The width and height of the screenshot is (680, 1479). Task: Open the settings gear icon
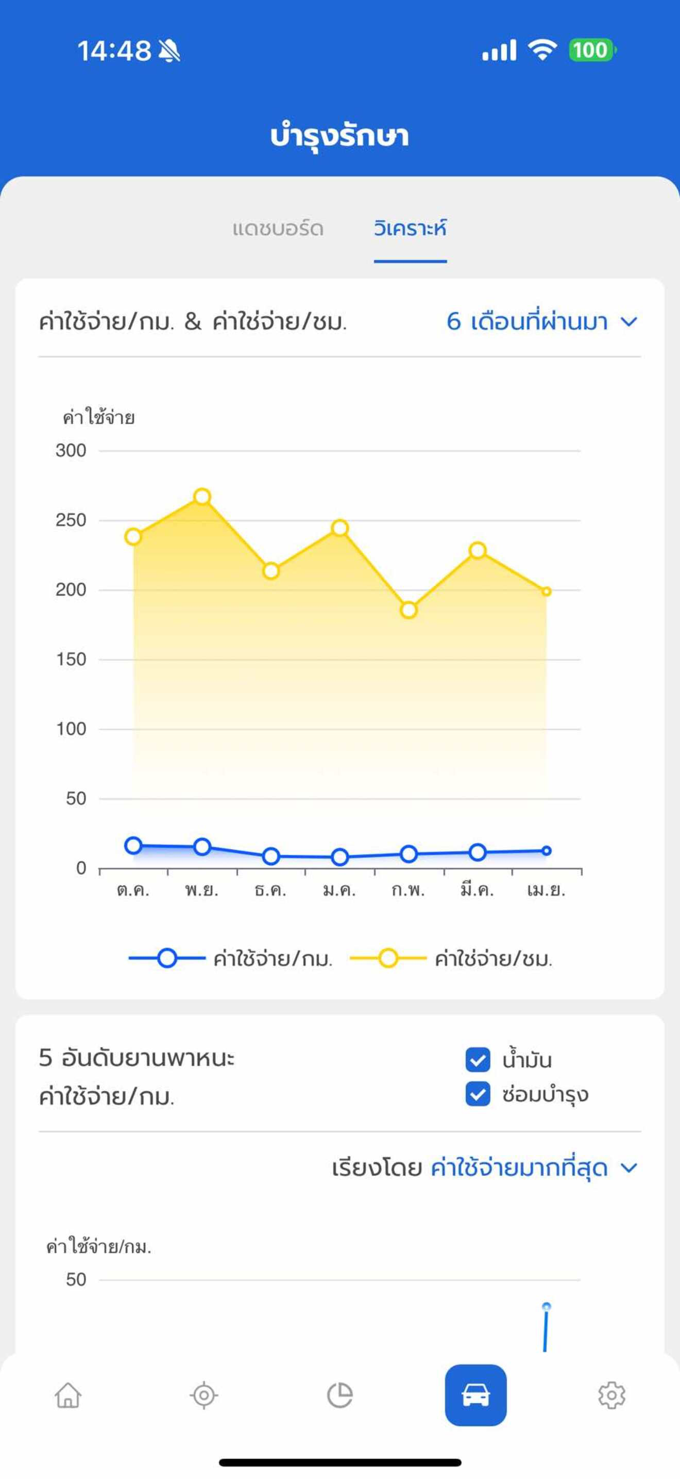coord(612,1394)
